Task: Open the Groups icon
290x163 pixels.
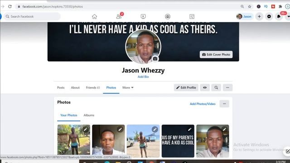Action: (168, 16)
